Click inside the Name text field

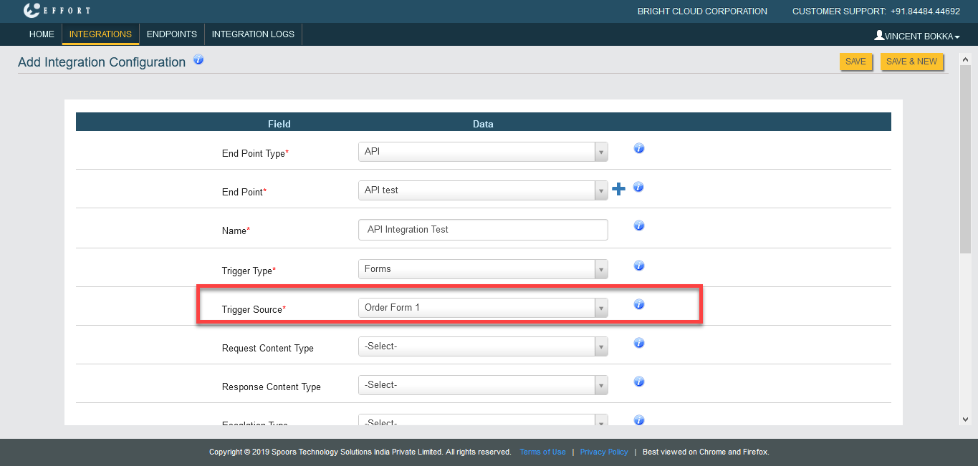pyautogui.click(x=483, y=230)
